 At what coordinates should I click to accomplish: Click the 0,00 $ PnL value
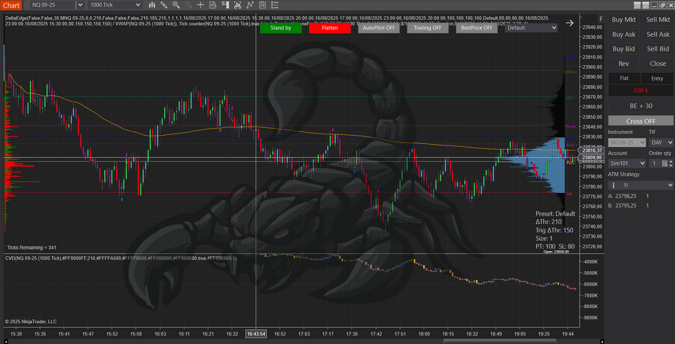coord(640,90)
